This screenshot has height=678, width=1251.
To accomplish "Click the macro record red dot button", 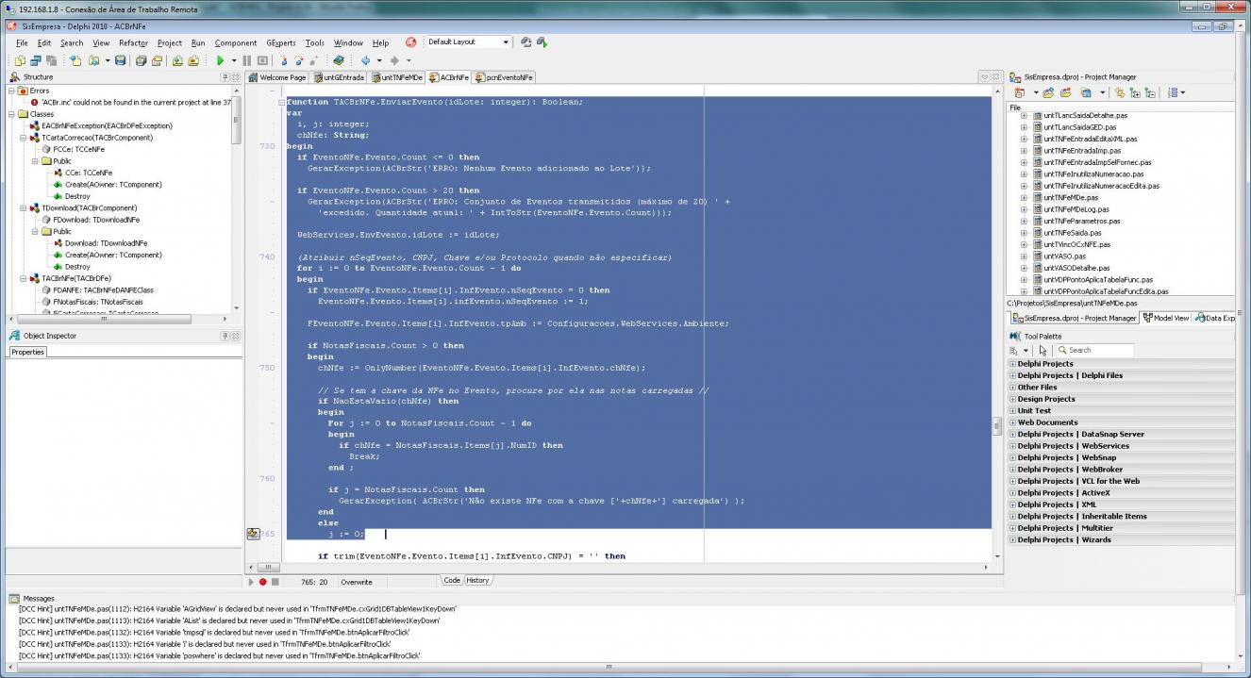I will coord(262,582).
